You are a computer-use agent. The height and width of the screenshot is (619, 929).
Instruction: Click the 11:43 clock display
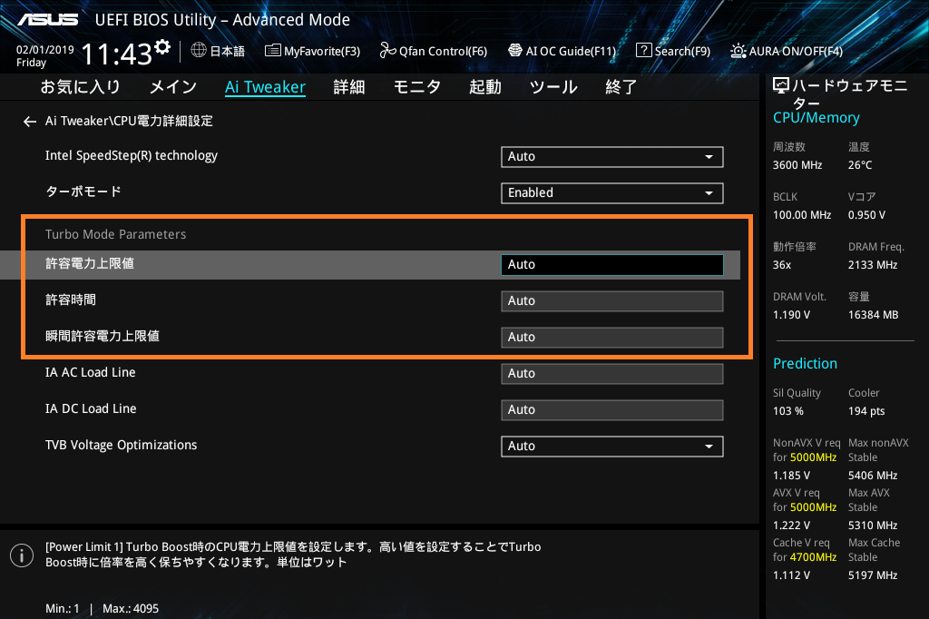[x=117, y=54]
